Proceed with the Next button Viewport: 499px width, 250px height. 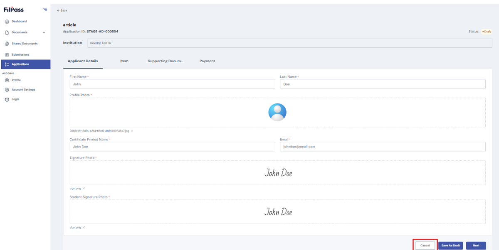pos(476,245)
